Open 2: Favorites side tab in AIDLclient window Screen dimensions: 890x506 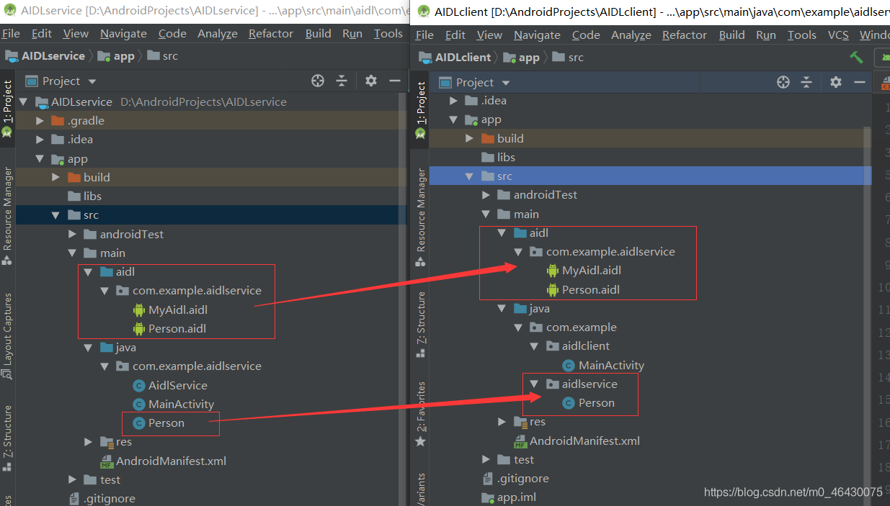coord(421,413)
